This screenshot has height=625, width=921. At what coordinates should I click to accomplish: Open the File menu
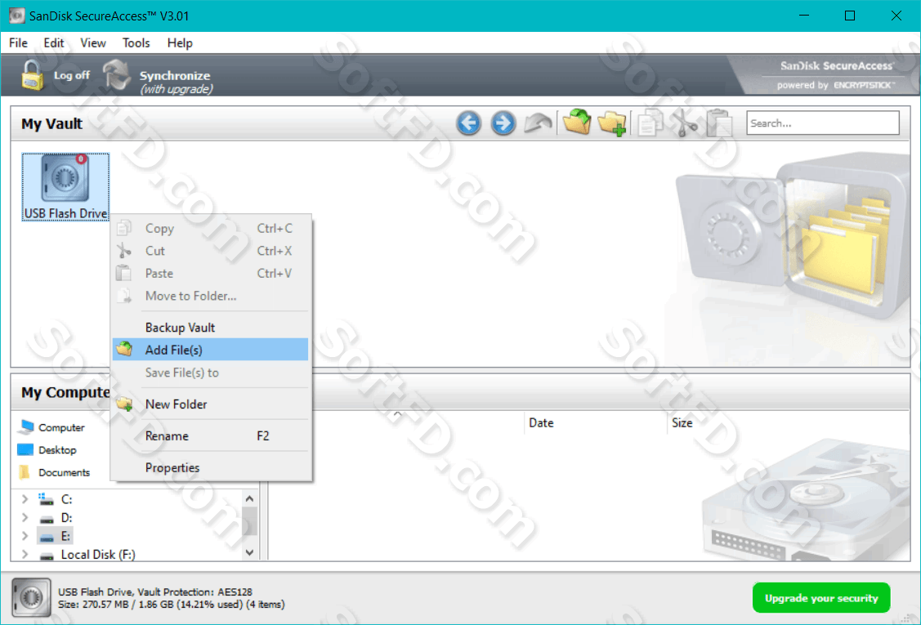click(18, 42)
